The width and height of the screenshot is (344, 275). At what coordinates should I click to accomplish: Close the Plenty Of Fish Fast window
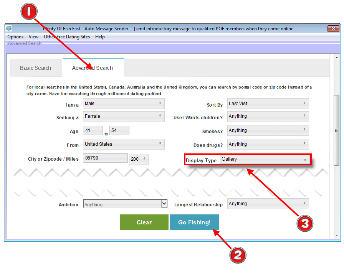(333, 28)
